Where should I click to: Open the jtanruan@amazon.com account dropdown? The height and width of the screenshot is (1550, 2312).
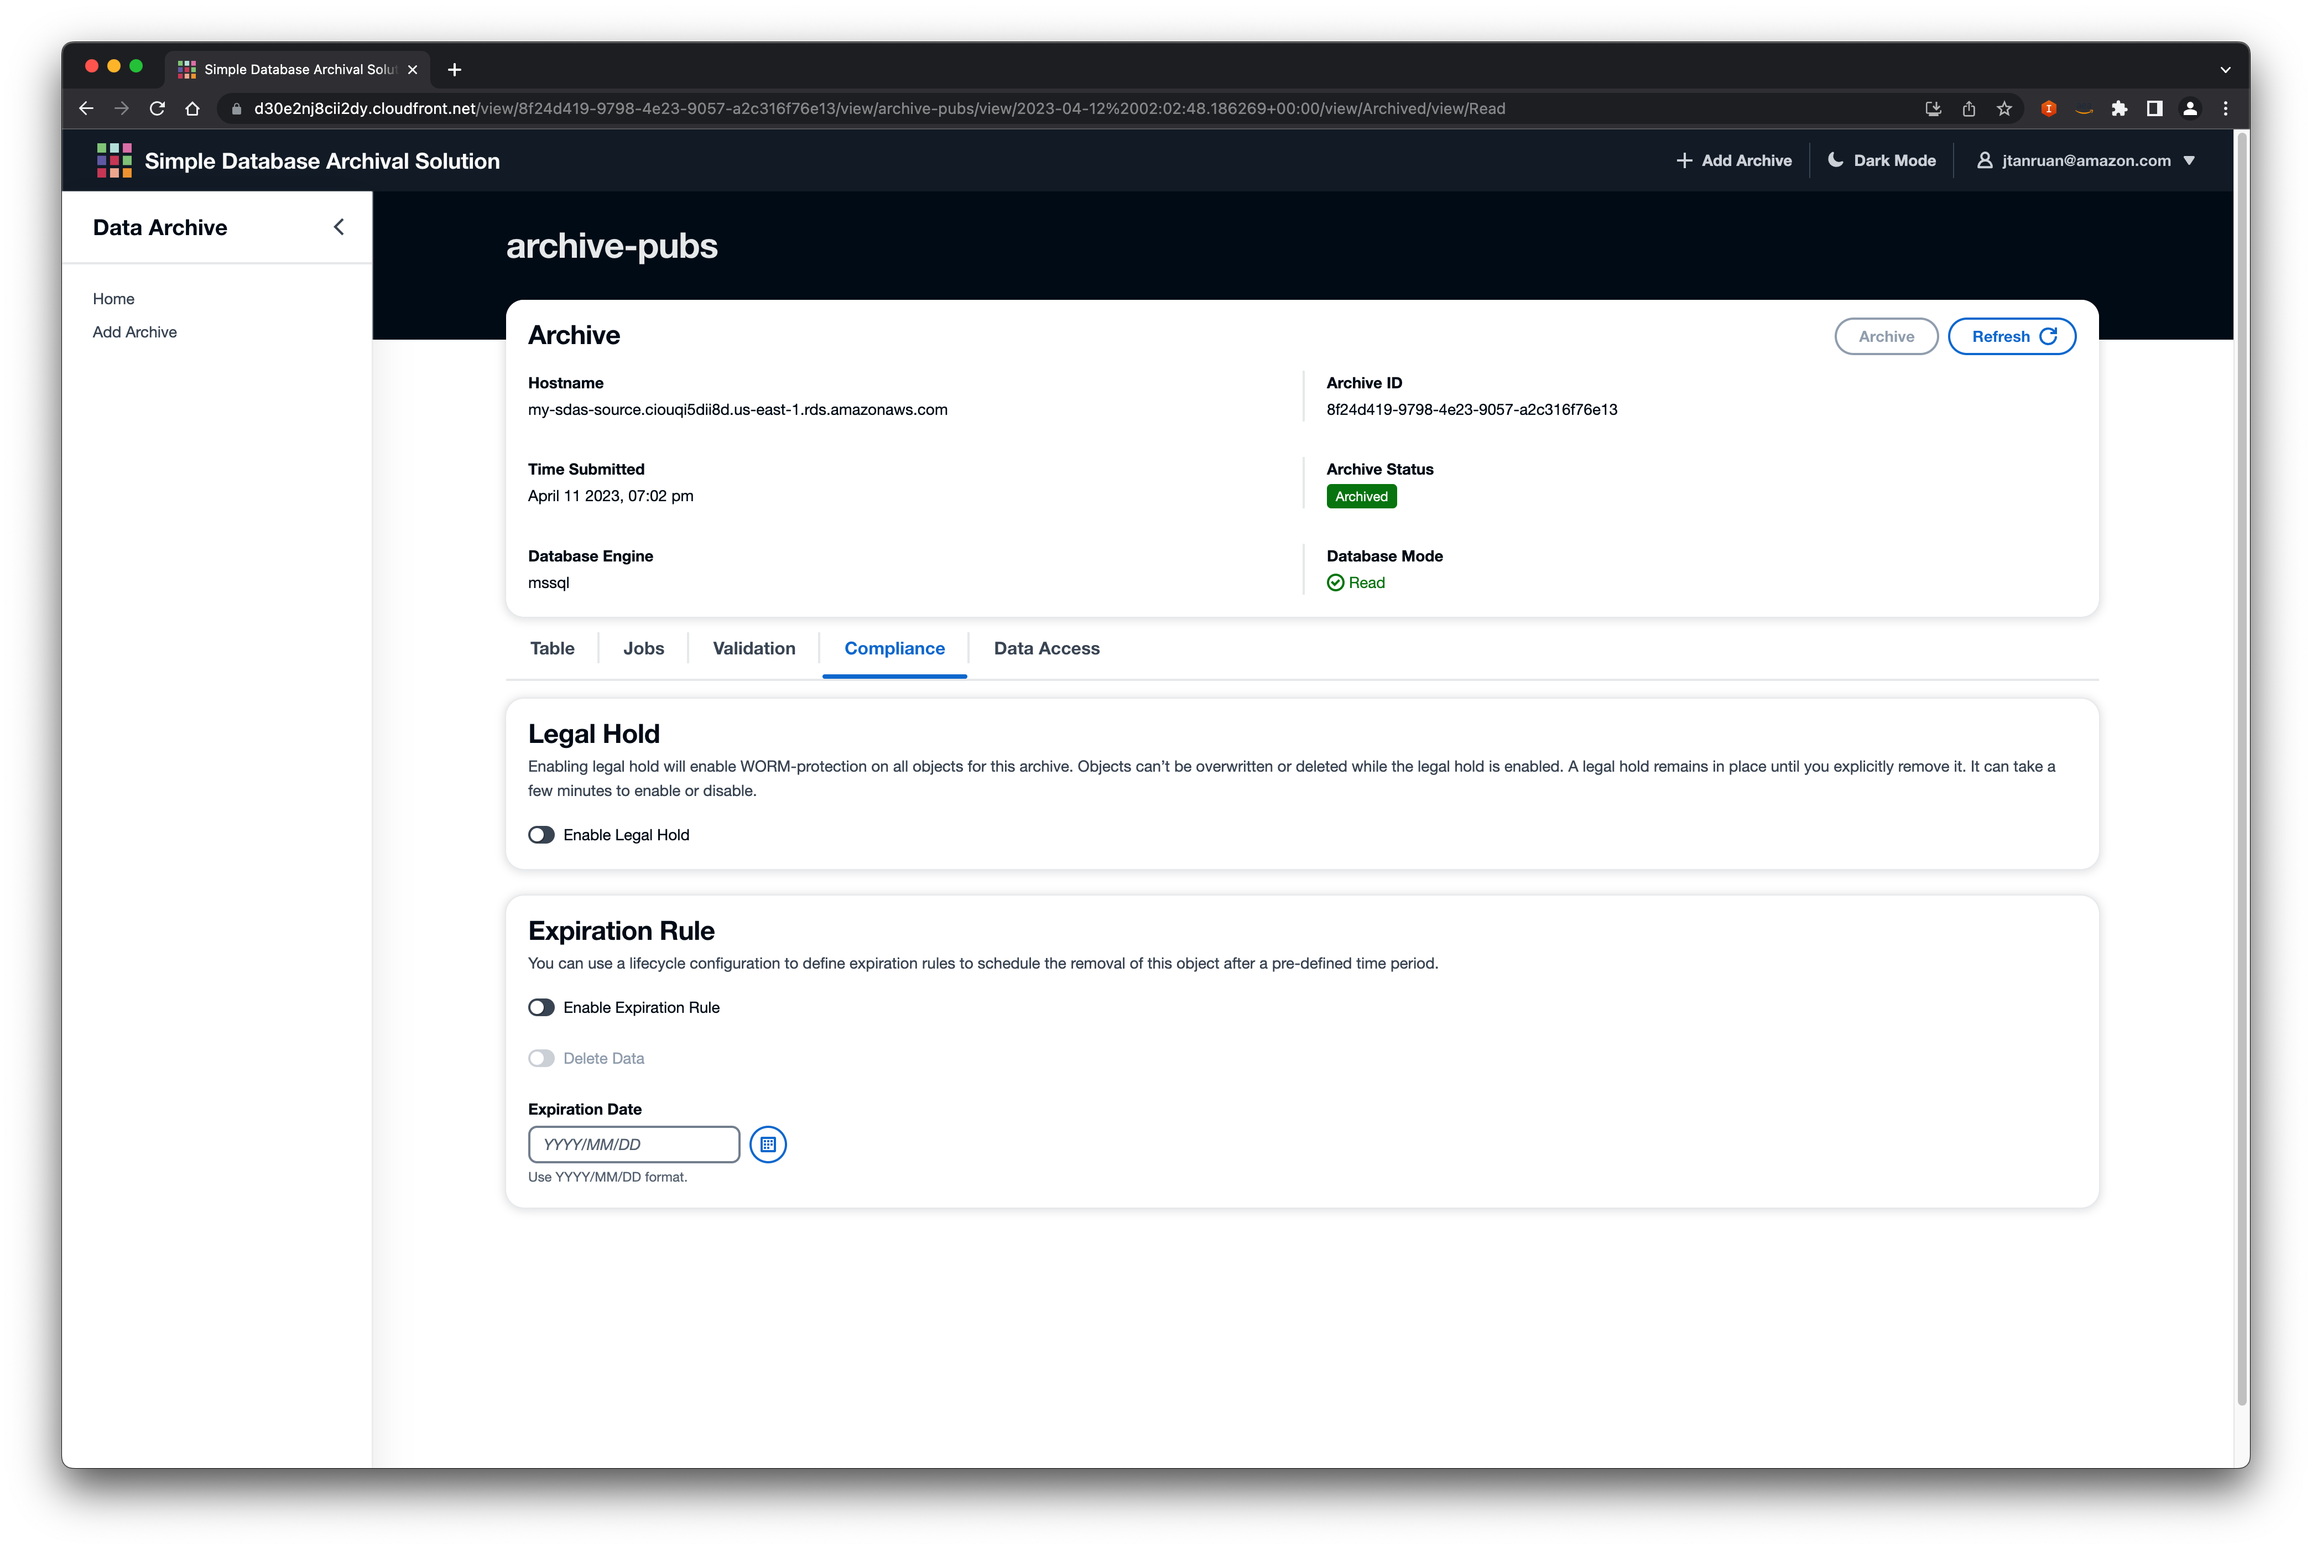click(2086, 159)
